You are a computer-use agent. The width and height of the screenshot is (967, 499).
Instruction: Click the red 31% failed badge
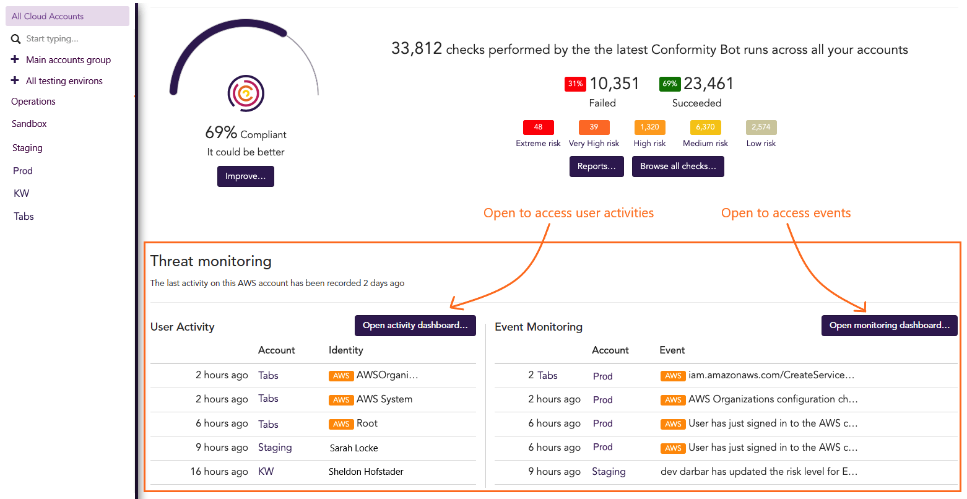point(575,84)
